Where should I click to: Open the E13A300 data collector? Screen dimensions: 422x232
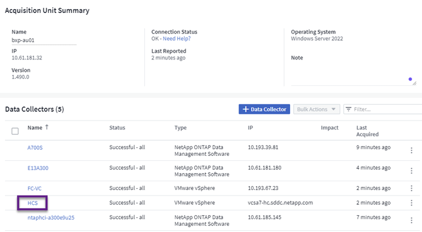click(x=38, y=168)
